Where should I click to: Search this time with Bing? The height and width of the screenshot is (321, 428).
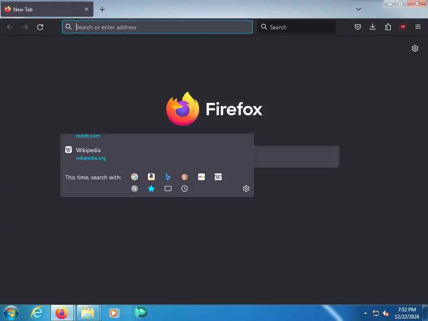tap(168, 177)
